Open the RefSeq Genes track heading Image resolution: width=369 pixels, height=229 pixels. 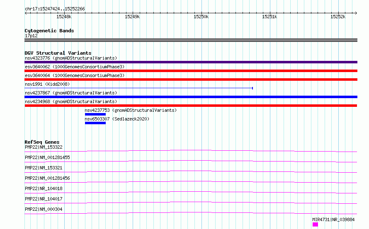click(42, 142)
